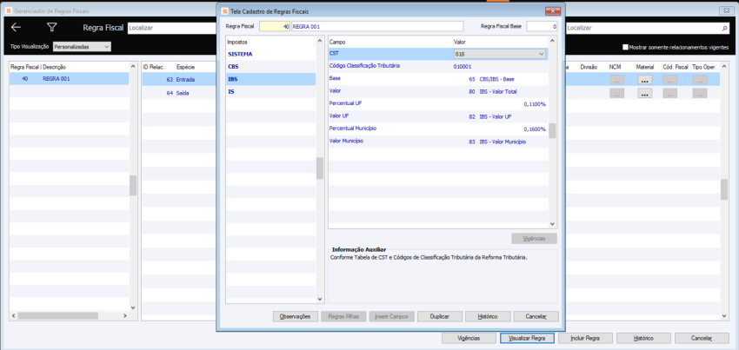Click the Vigências button below the Campo table
The height and width of the screenshot is (350, 739).
[x=534, y=238]
